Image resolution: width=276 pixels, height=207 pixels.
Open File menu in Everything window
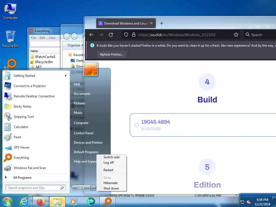pyautogui.click(x=33, y=38)
